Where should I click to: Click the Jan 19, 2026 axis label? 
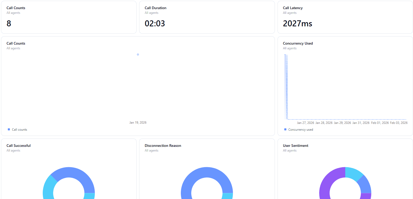coord(138,123)
